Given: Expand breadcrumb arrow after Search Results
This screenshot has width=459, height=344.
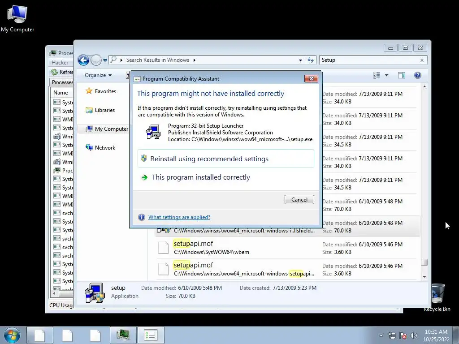Looking at the screenshot, I should (194, 60).
